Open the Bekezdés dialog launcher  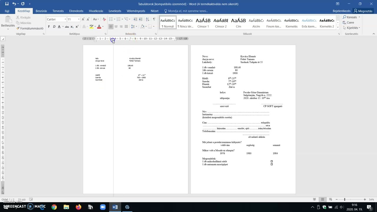[156, 34]
